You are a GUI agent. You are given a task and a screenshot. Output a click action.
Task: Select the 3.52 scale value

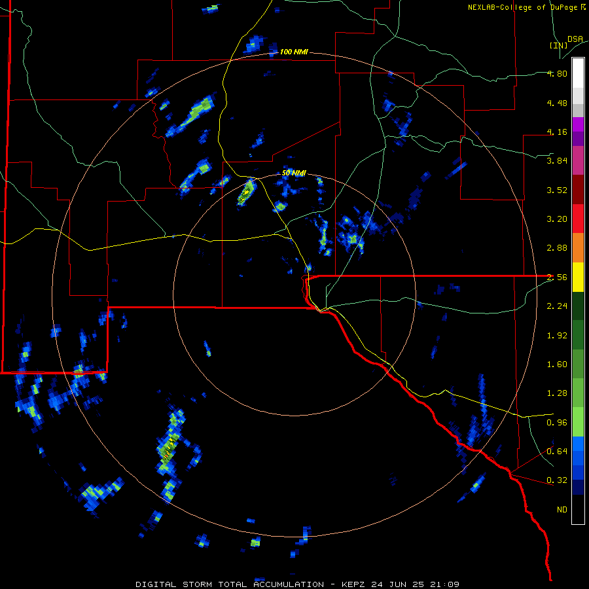point(557,190)
